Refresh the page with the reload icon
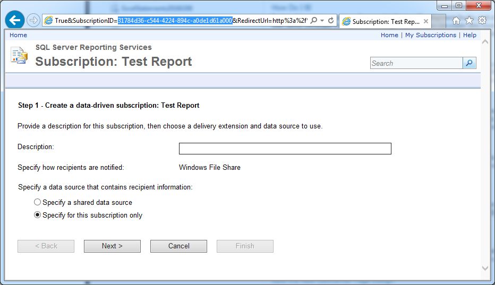Viewport: 495px width, 285px height. (331, 21)
